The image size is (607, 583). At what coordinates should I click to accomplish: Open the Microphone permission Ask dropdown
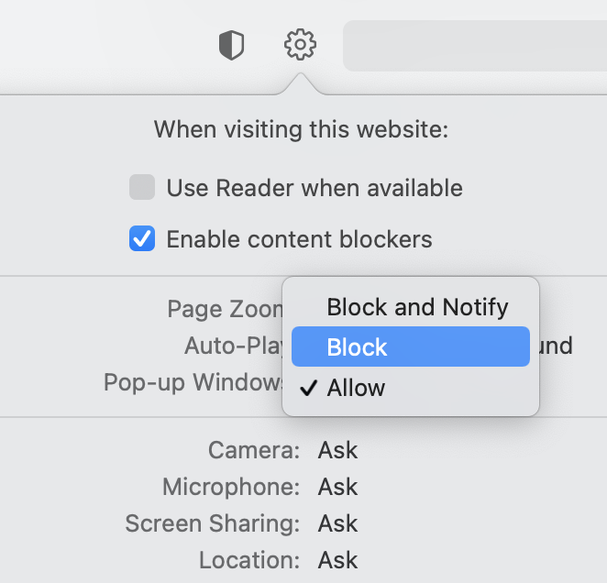click(x=337, y=487)
